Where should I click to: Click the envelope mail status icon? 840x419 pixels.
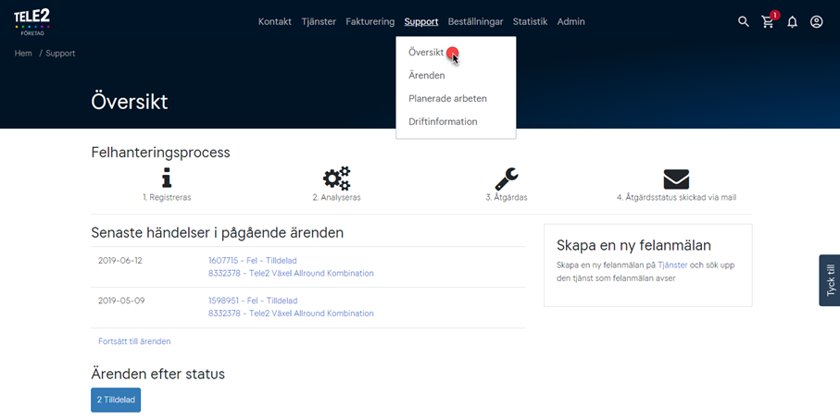676,179
